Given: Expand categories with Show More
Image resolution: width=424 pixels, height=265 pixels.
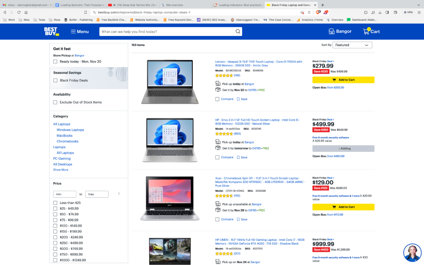Looking at the screenshot, I should pos(61,170).
